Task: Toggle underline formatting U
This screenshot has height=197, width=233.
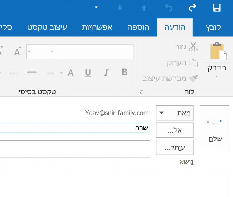Action: tap(88, 73)
